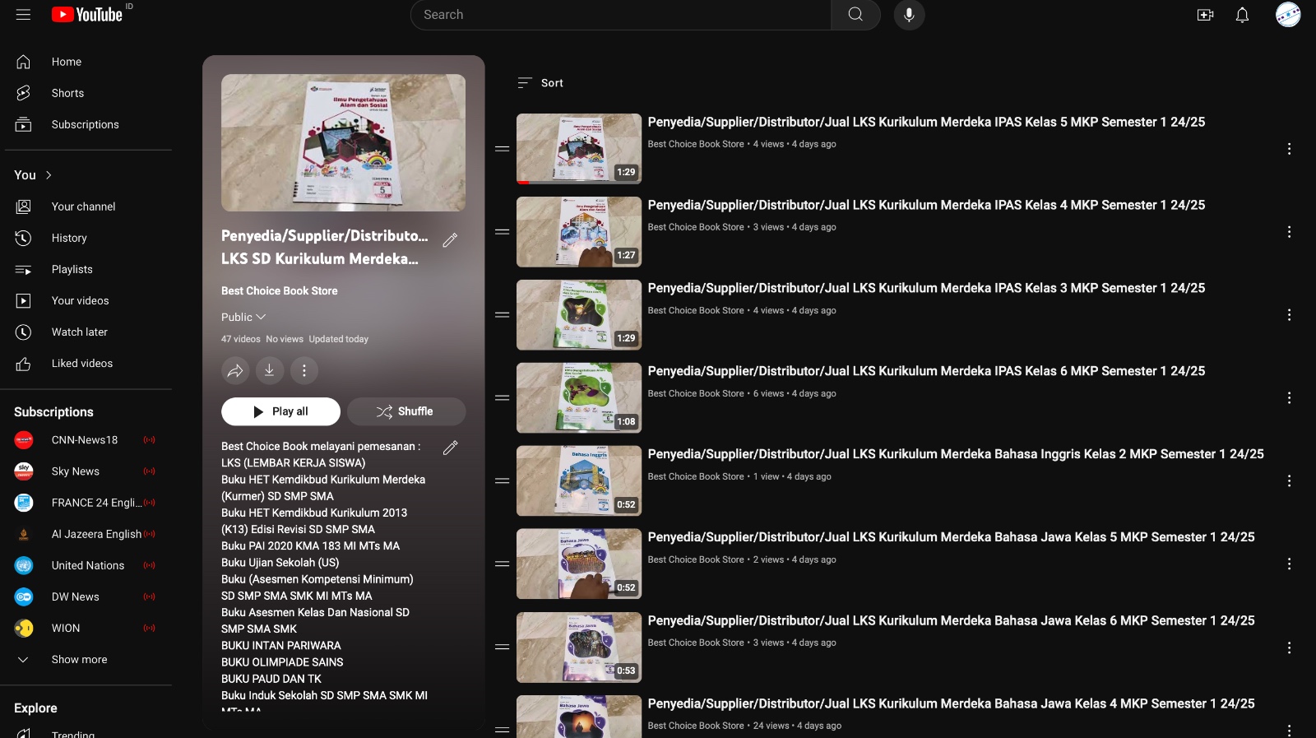This screenshot has width=1316, height=738.
Task: Open the Create video icon
Action: [1205, 15]
